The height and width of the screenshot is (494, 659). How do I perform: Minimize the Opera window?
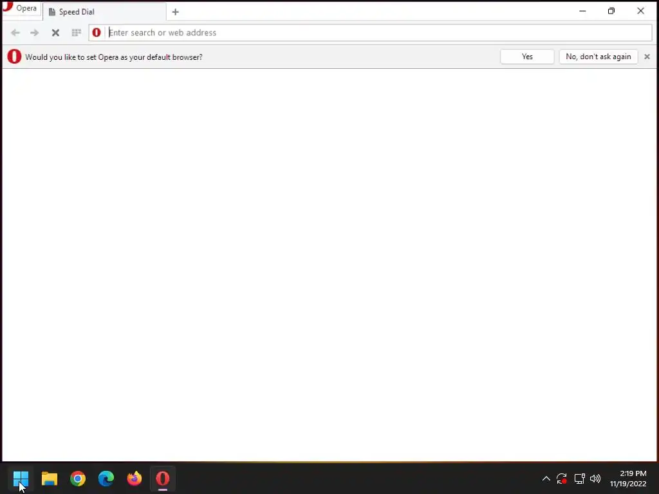point(582,11)
